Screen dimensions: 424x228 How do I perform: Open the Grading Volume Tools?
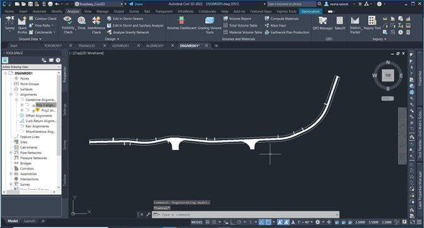point(209,25)
